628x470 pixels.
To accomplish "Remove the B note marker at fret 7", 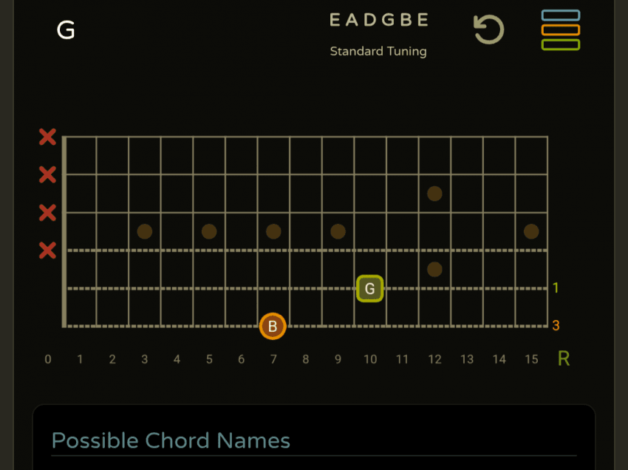I will click(273, 326).
